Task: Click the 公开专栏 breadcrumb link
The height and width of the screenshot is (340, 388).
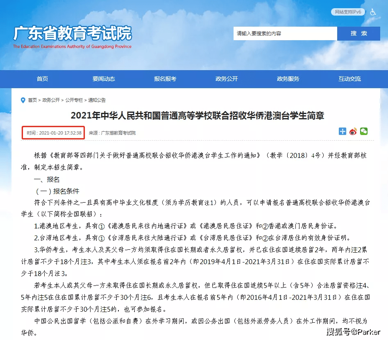Action: 74,100
